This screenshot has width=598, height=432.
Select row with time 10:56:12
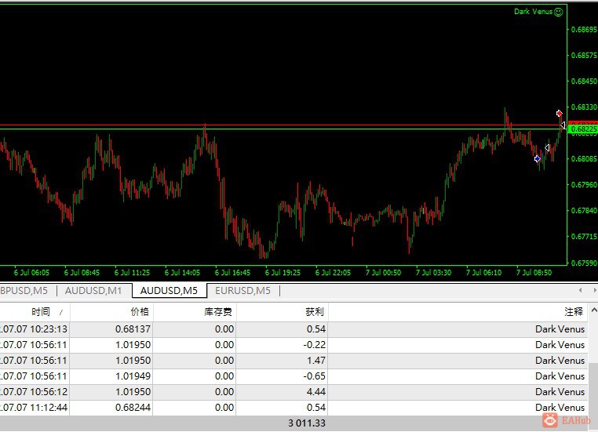click(294, 391)
